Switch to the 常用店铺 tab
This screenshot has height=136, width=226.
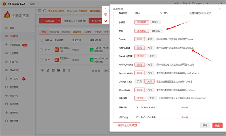coord(54,32)
